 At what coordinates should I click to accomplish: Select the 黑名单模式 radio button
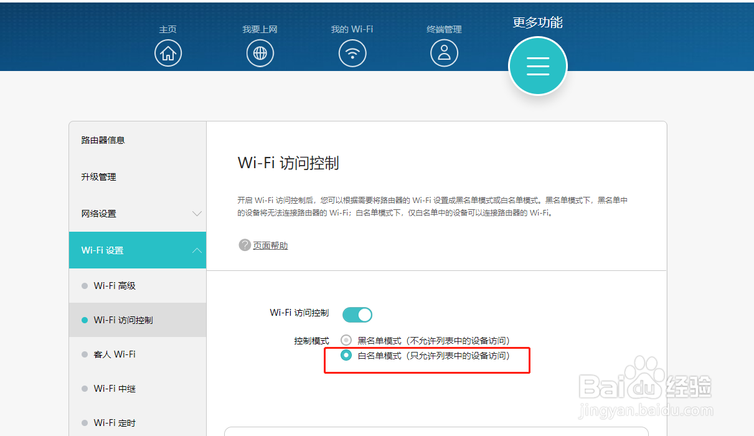click(346, 340)
